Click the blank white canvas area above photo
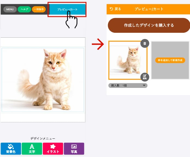190x157 pixels. tap(43, 42)
